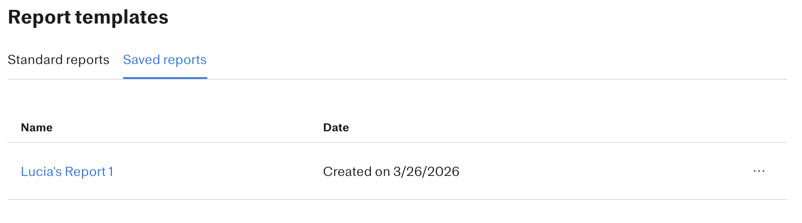Click the bold Report templates title

(x=88, y=17)
